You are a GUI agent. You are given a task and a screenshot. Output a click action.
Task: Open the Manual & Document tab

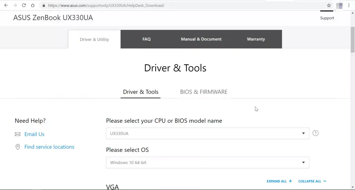click(201, 39)
